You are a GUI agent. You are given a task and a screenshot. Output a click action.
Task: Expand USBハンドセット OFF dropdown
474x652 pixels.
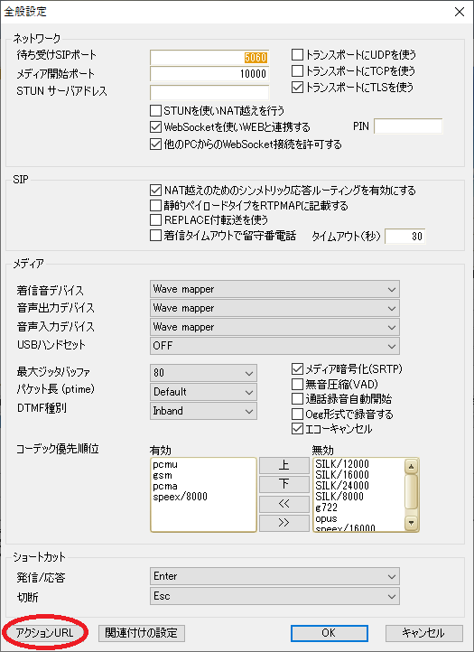click(x=274, y=346)
